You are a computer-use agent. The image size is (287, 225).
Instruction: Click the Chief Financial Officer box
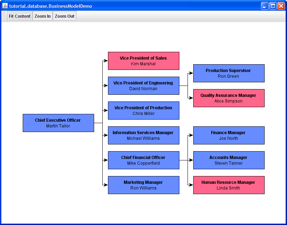[143, 160]
